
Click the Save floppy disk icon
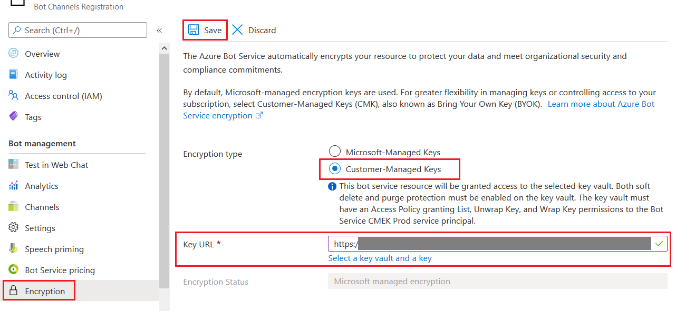(x=194, y=30)
